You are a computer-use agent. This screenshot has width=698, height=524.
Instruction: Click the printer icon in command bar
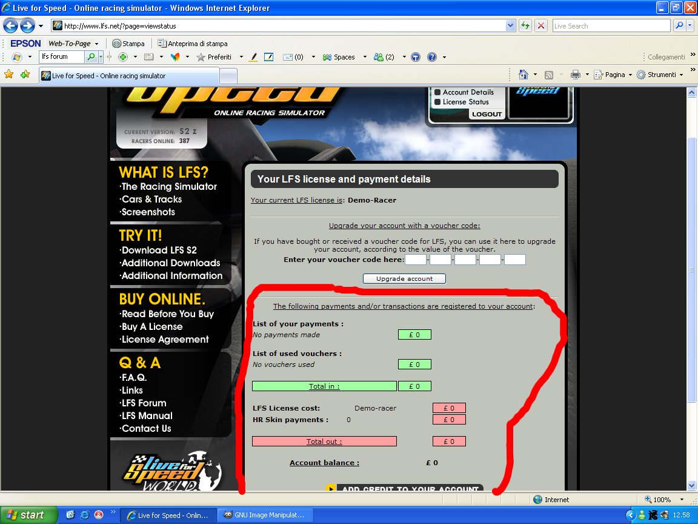(x=576, y=75)
